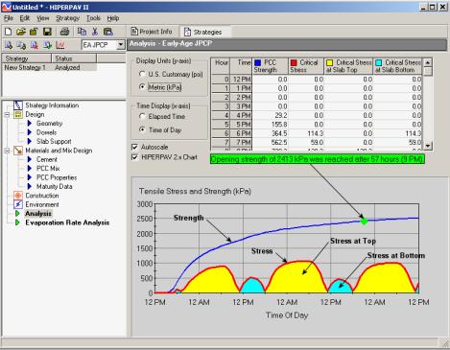This screenshot has height=350, width=450.
Task: Click the Strategy column header
Action: pos(27,58)
